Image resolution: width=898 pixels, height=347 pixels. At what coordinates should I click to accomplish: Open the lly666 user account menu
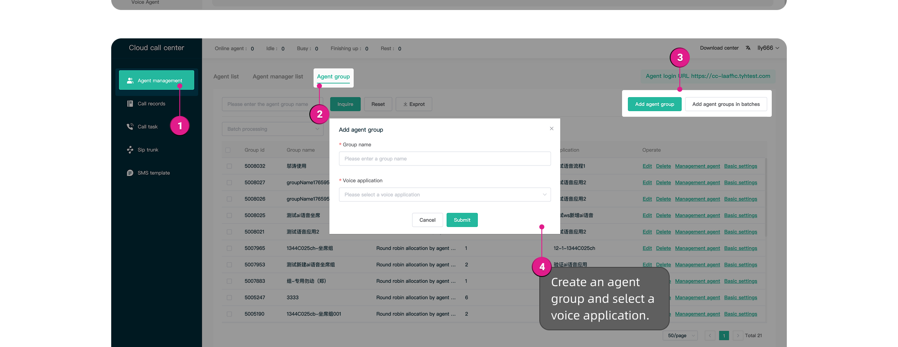tap(768, 48)
